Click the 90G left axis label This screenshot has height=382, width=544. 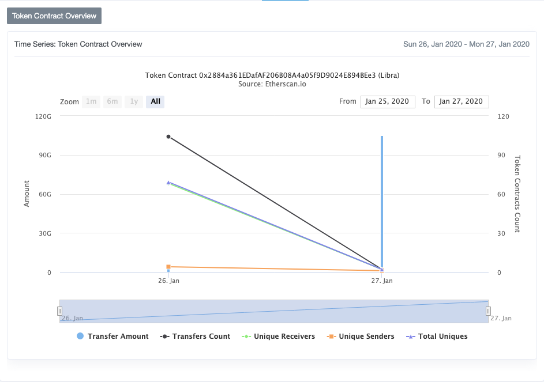point(45,155)
